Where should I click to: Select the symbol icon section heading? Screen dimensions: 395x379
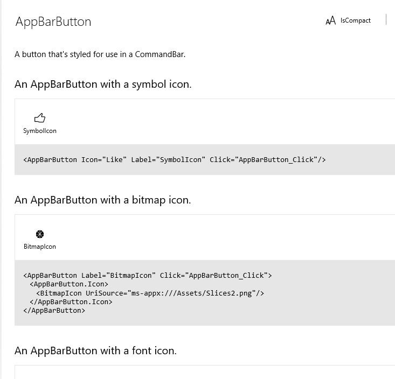pyautogui.click(x=103, y=84)
